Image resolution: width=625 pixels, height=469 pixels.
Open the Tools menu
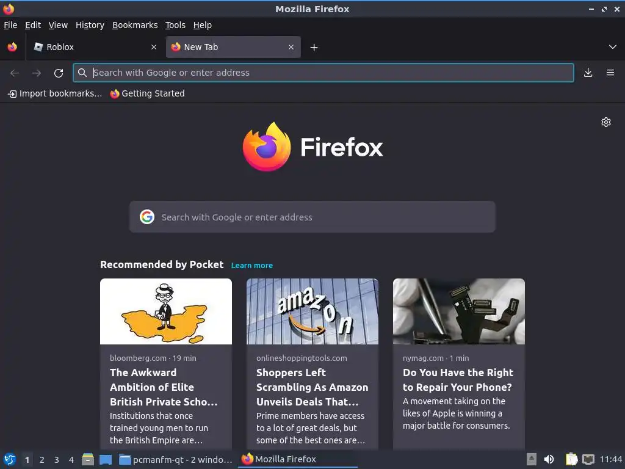click(x=175, y=25)
